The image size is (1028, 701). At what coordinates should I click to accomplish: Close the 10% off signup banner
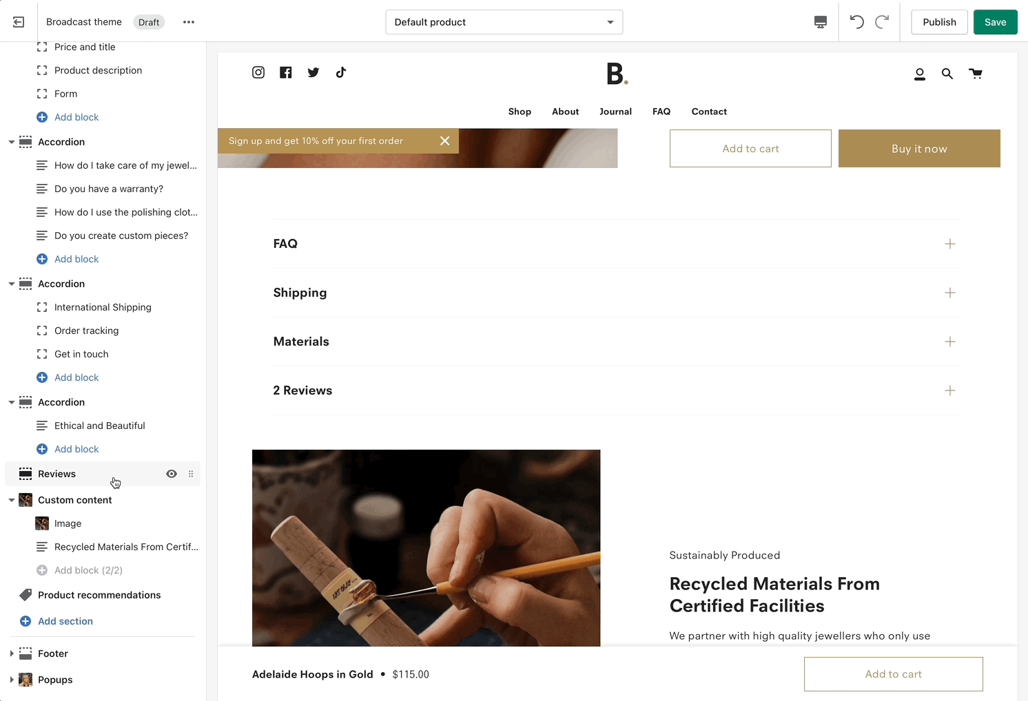(x=445, y=140)
